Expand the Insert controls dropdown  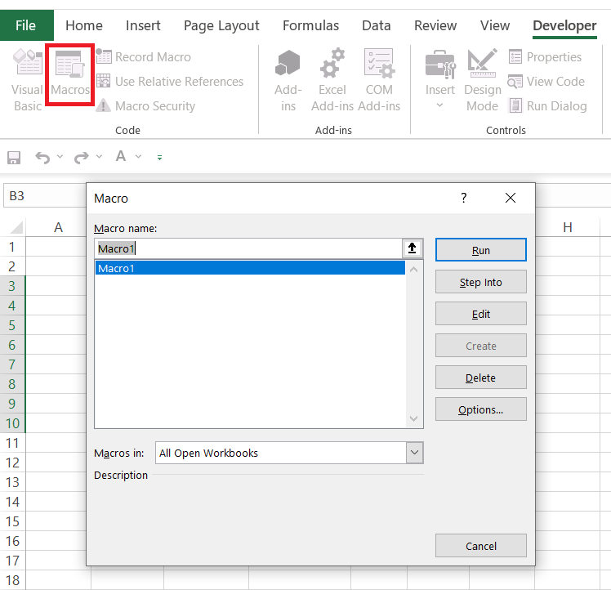(x=440, y=105)
